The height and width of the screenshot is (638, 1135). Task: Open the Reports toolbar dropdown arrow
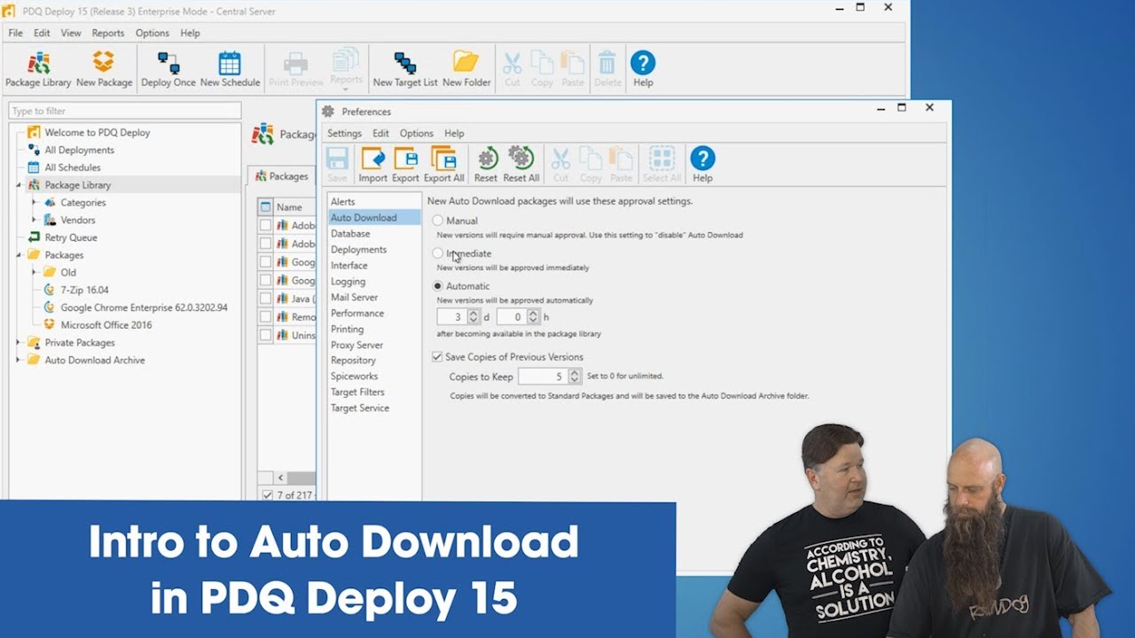[346, 89]
